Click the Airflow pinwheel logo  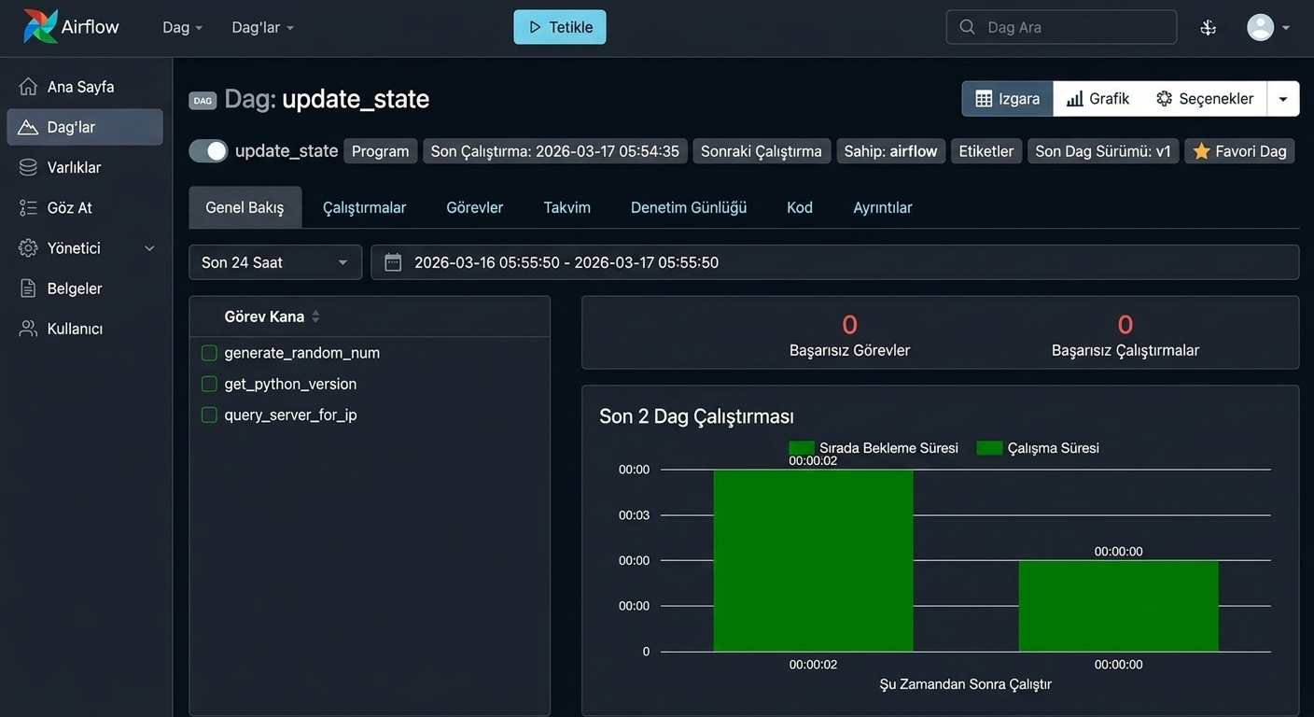tap(40, 26)
